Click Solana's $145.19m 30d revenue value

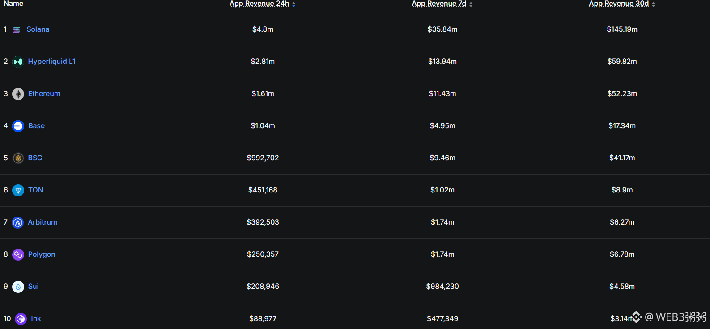coord(622,29)
